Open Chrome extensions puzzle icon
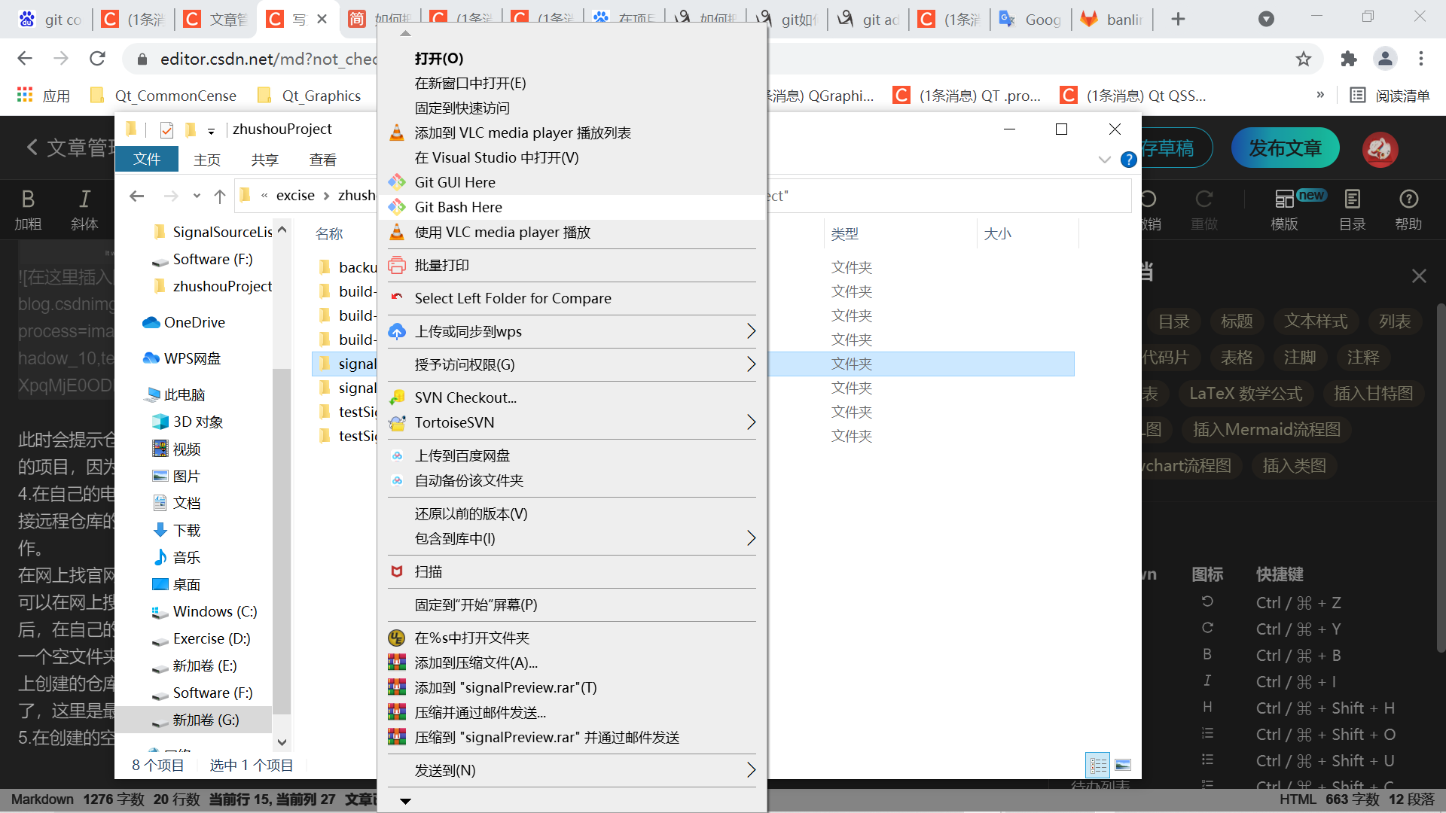 pos(1349,59)
